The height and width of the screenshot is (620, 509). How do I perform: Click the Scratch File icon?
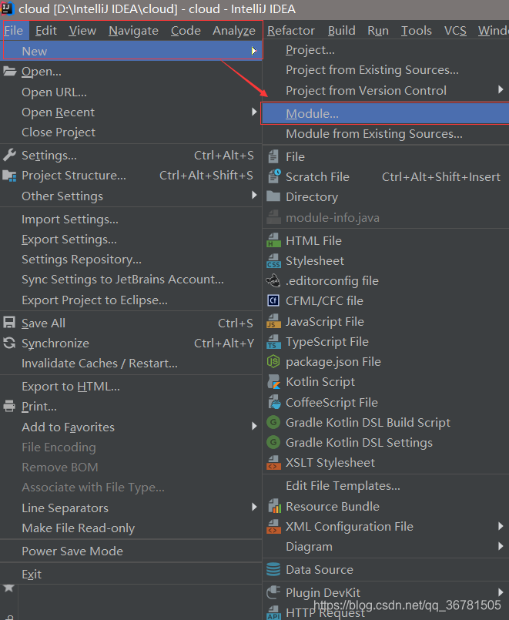pyautogui.click(x=274, y=176)
